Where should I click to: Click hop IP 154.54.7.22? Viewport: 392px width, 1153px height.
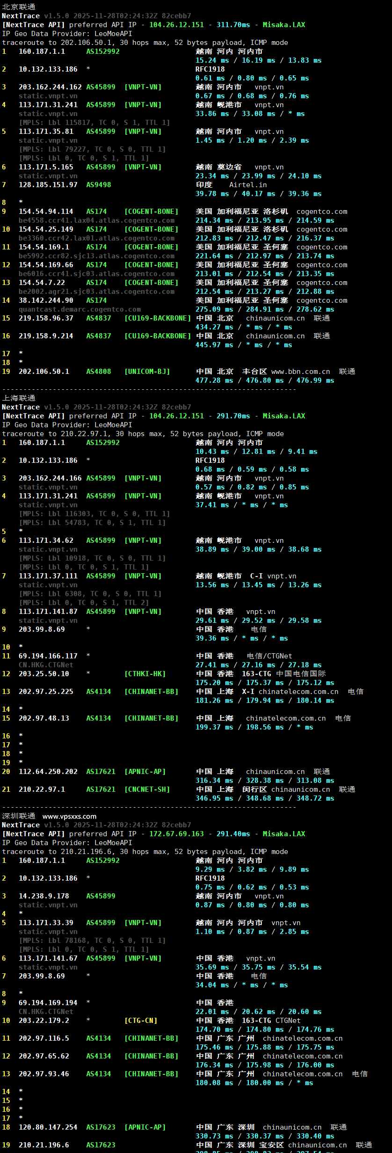pos(42,283)
